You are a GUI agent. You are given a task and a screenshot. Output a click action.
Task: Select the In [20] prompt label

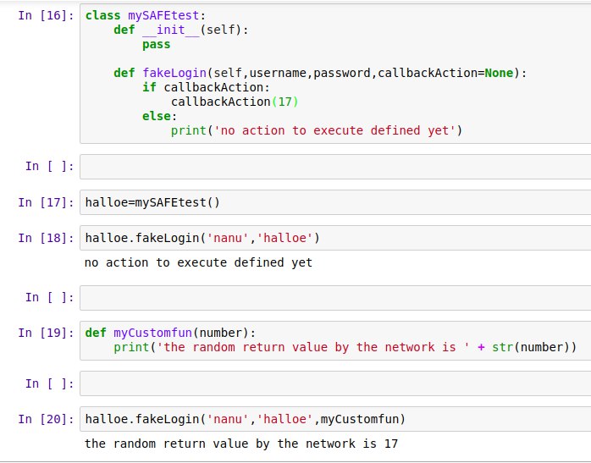46,419
